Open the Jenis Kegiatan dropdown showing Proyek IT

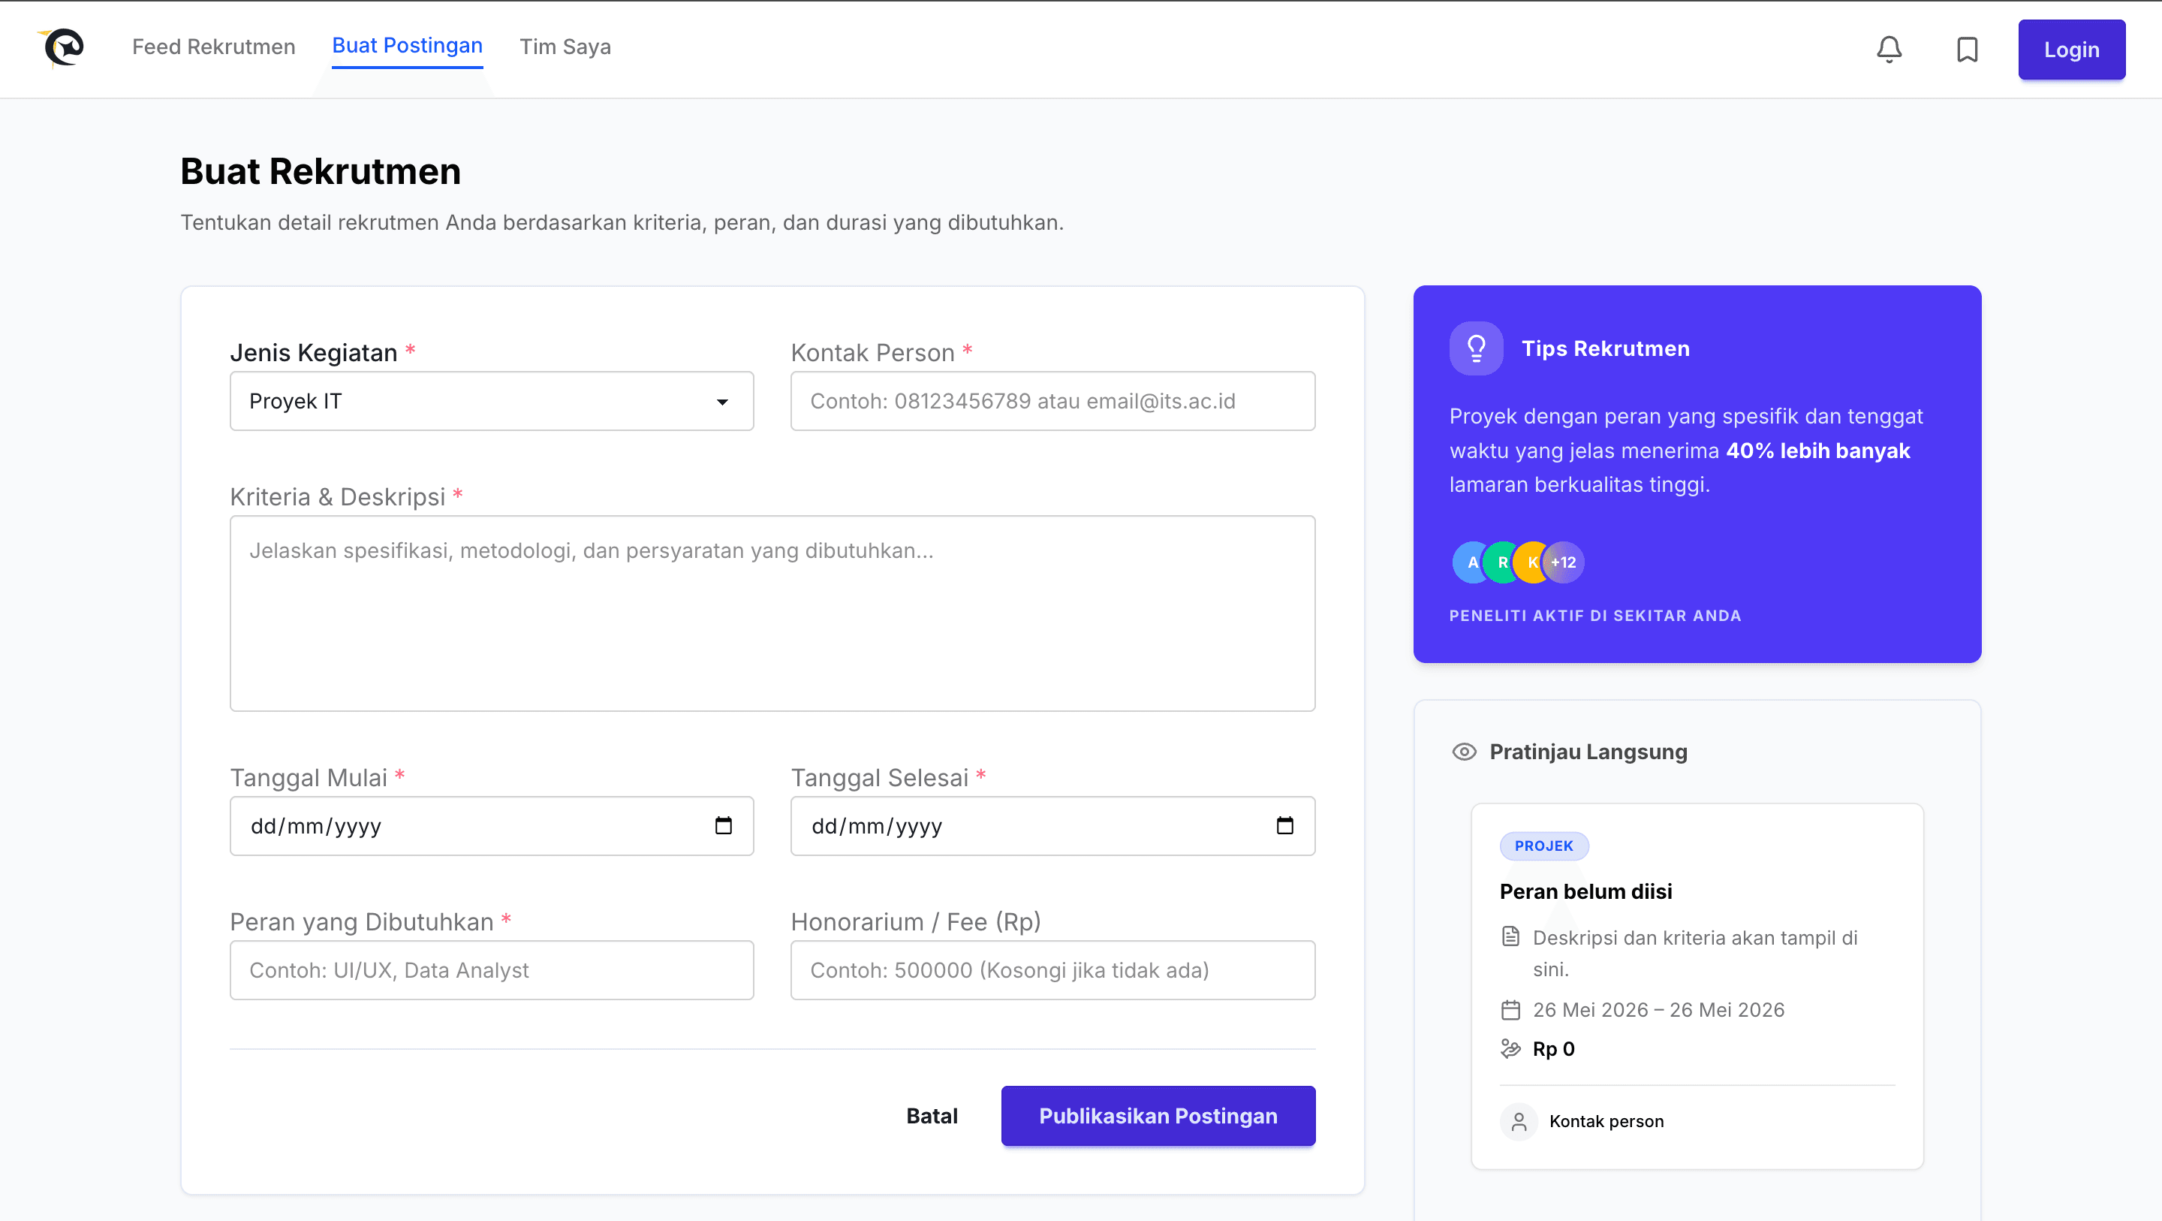(x=492, y=402)
